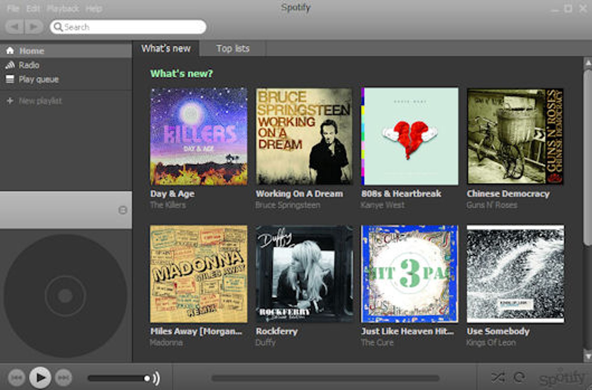
Task: Click the Radio signal icon in the sidebar
Action: click(10, 65)
